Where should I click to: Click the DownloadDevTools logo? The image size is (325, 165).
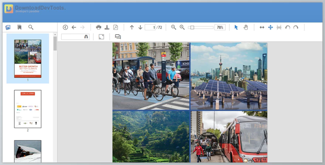point(35,9)
